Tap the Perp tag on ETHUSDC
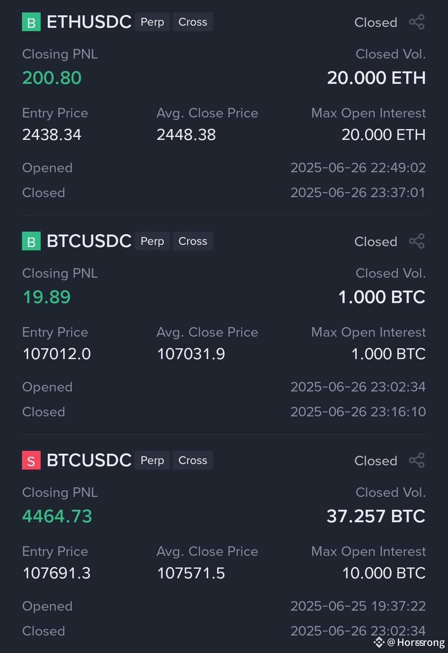The width and height of the screenshot is (448, 653). (152, 22)
